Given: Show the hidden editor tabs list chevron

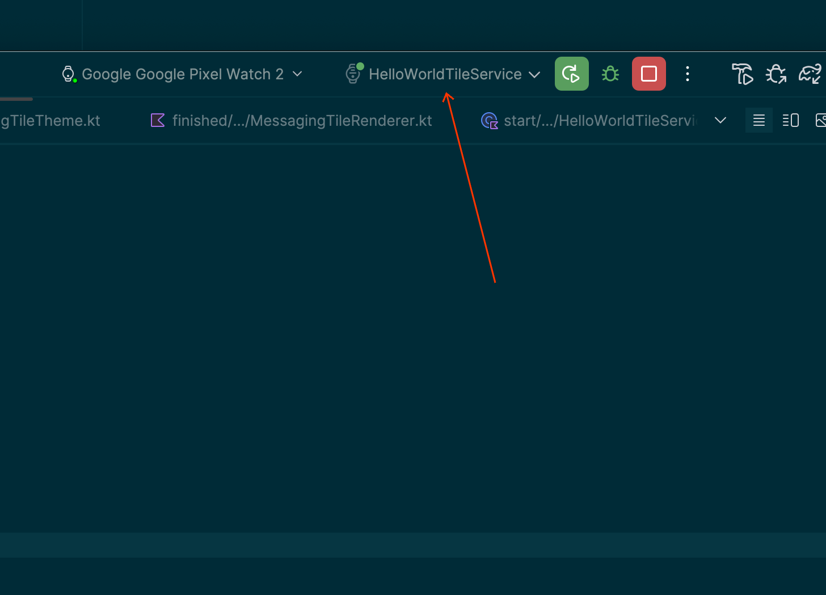Looking at the screenshot, I should pyautogui.click(x=720, y=120).
